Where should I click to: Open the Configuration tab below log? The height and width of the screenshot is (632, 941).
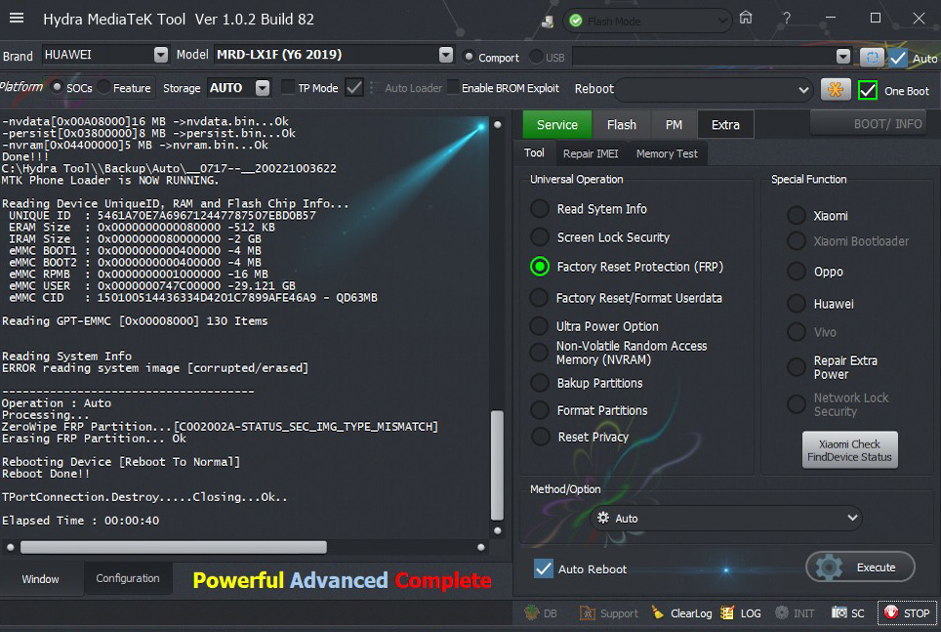pos(128,578)
